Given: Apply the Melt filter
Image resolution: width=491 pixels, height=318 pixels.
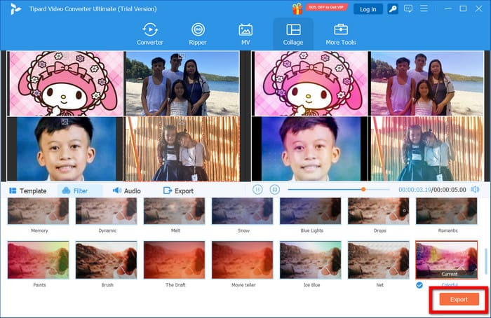Looking at the screenshot, I should (175, 211).
